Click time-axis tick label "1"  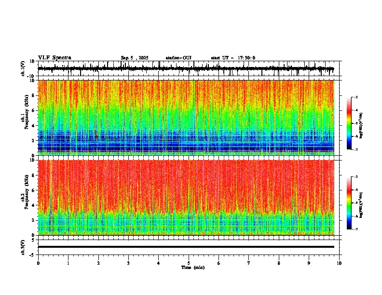click(x=68, y=263)
